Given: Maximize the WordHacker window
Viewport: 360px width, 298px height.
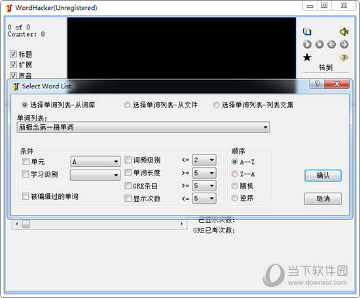Looking at the screenshot, I should pyautogui.click(x=324, y=6).
